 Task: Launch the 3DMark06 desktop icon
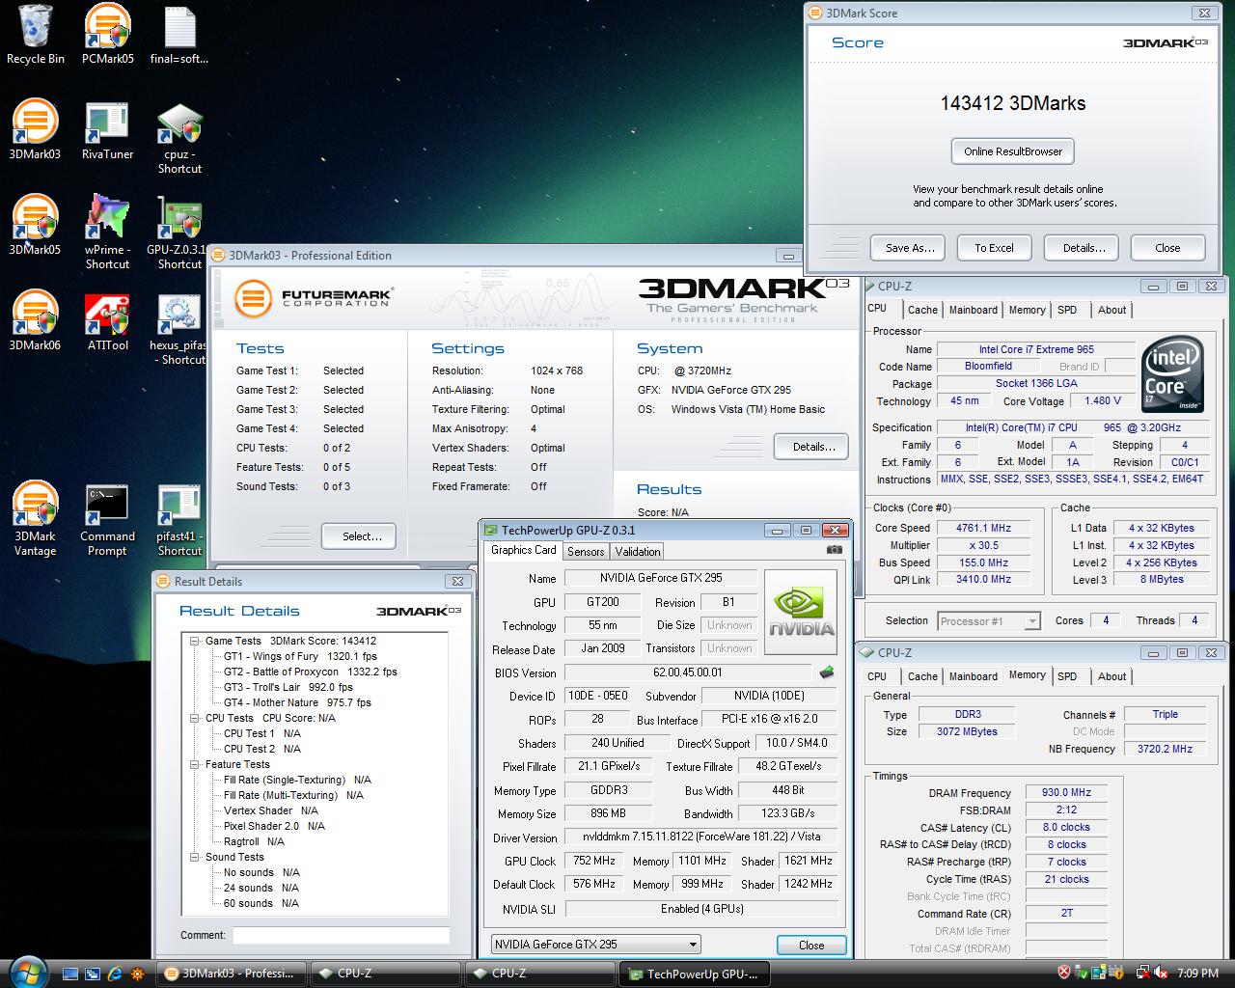36,320
